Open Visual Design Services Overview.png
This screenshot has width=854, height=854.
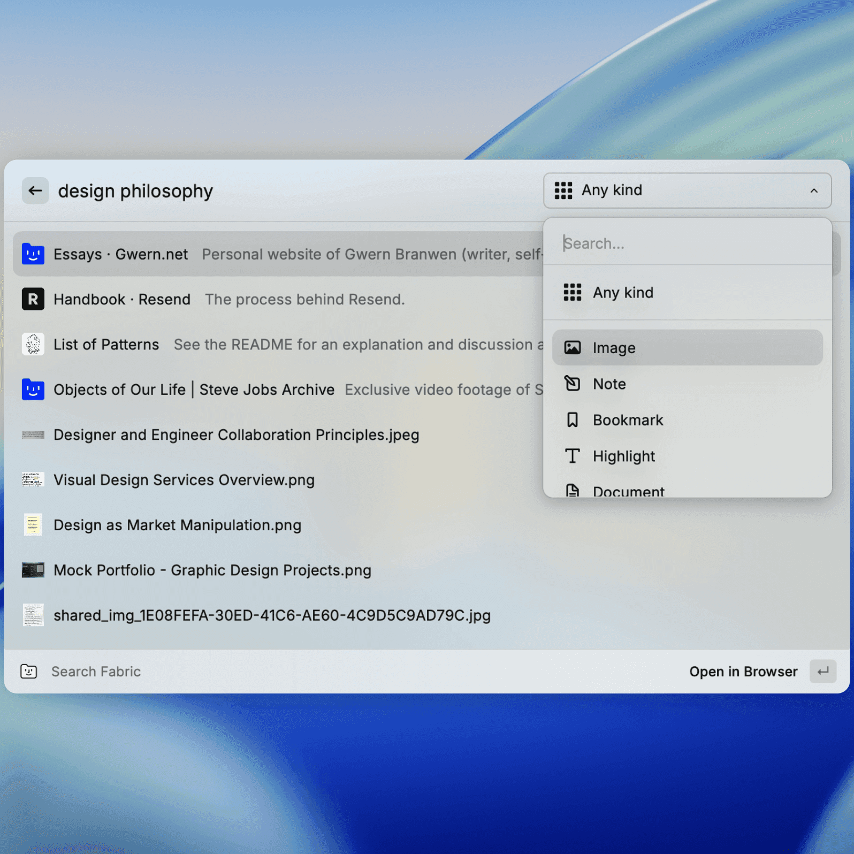(x=278, y=480)
